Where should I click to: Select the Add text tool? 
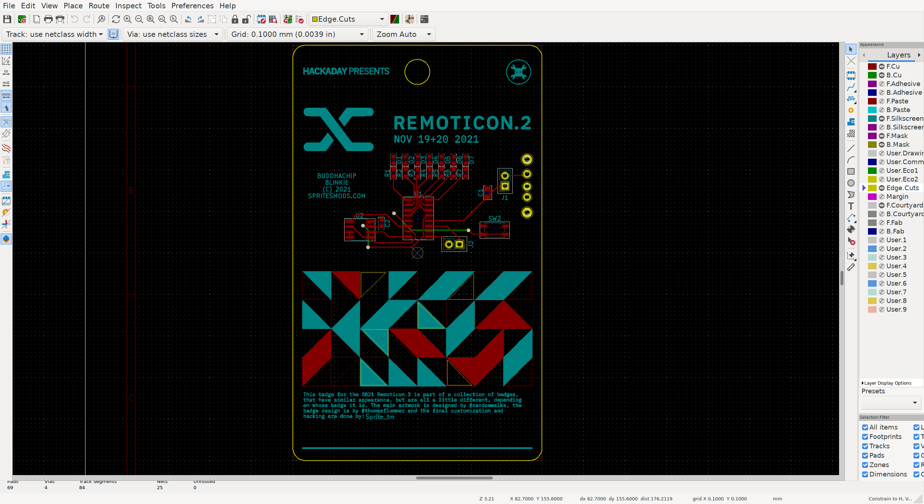coord(851,206)
